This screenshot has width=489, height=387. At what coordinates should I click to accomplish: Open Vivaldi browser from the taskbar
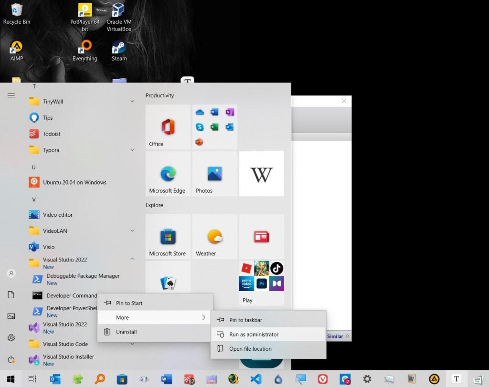point(322,379)
